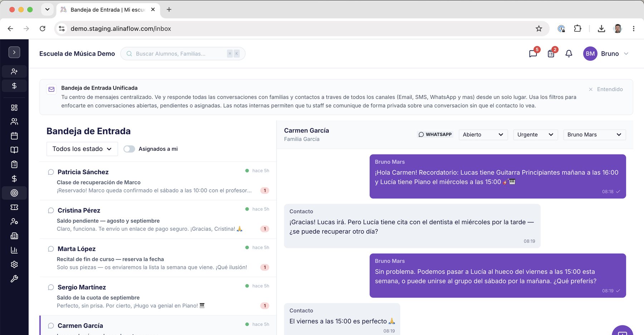Open the browser extensions puzzle icon
This screenshot has height=335, width=644.
(577, 29)
